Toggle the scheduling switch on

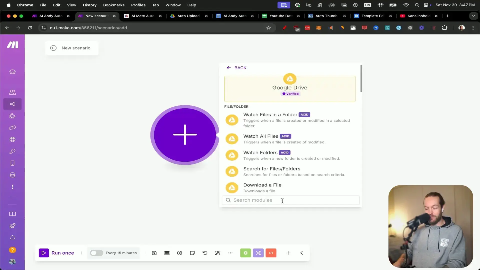tap(96, 253)
